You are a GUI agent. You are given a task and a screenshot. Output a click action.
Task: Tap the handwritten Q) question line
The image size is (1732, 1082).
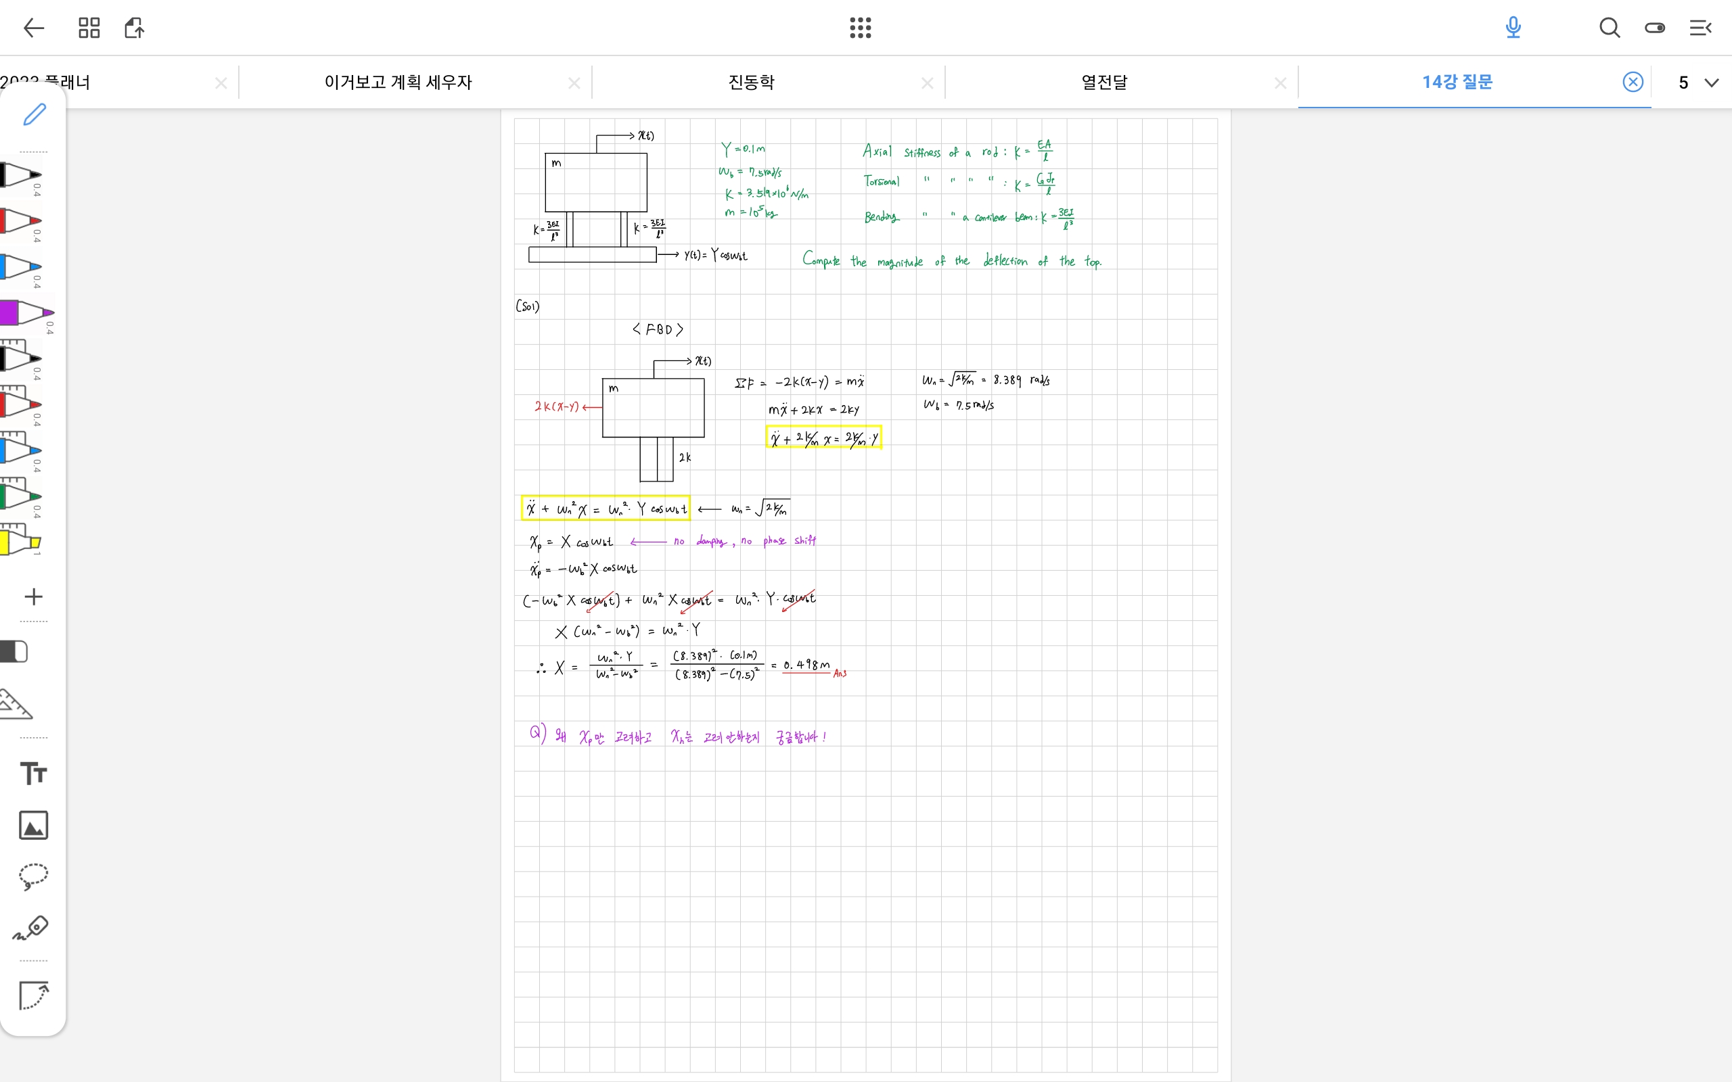pos(679,735)
